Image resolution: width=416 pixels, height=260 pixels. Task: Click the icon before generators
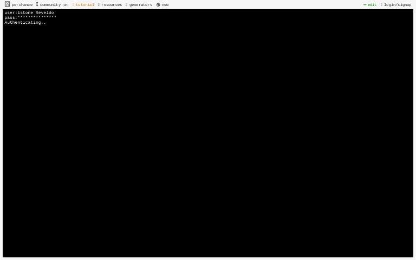(126, 5)
